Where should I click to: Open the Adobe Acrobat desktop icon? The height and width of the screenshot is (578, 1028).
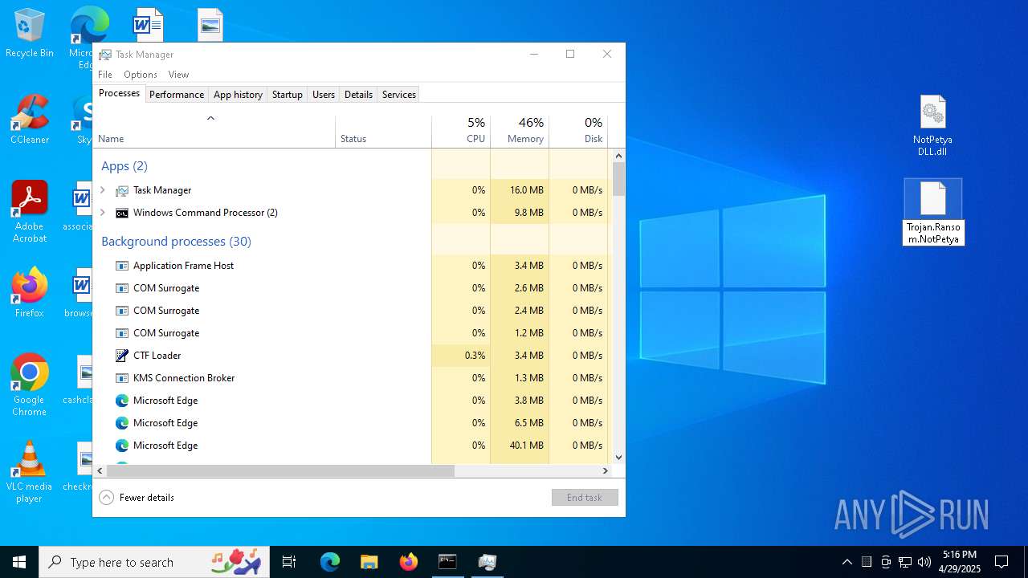point(30,212)
